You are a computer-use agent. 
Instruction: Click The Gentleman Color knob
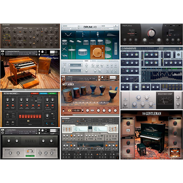[x=128, y=123]
